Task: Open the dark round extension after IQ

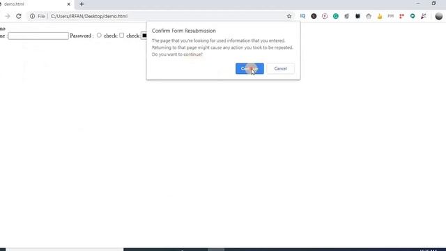Action: point(314,16)
